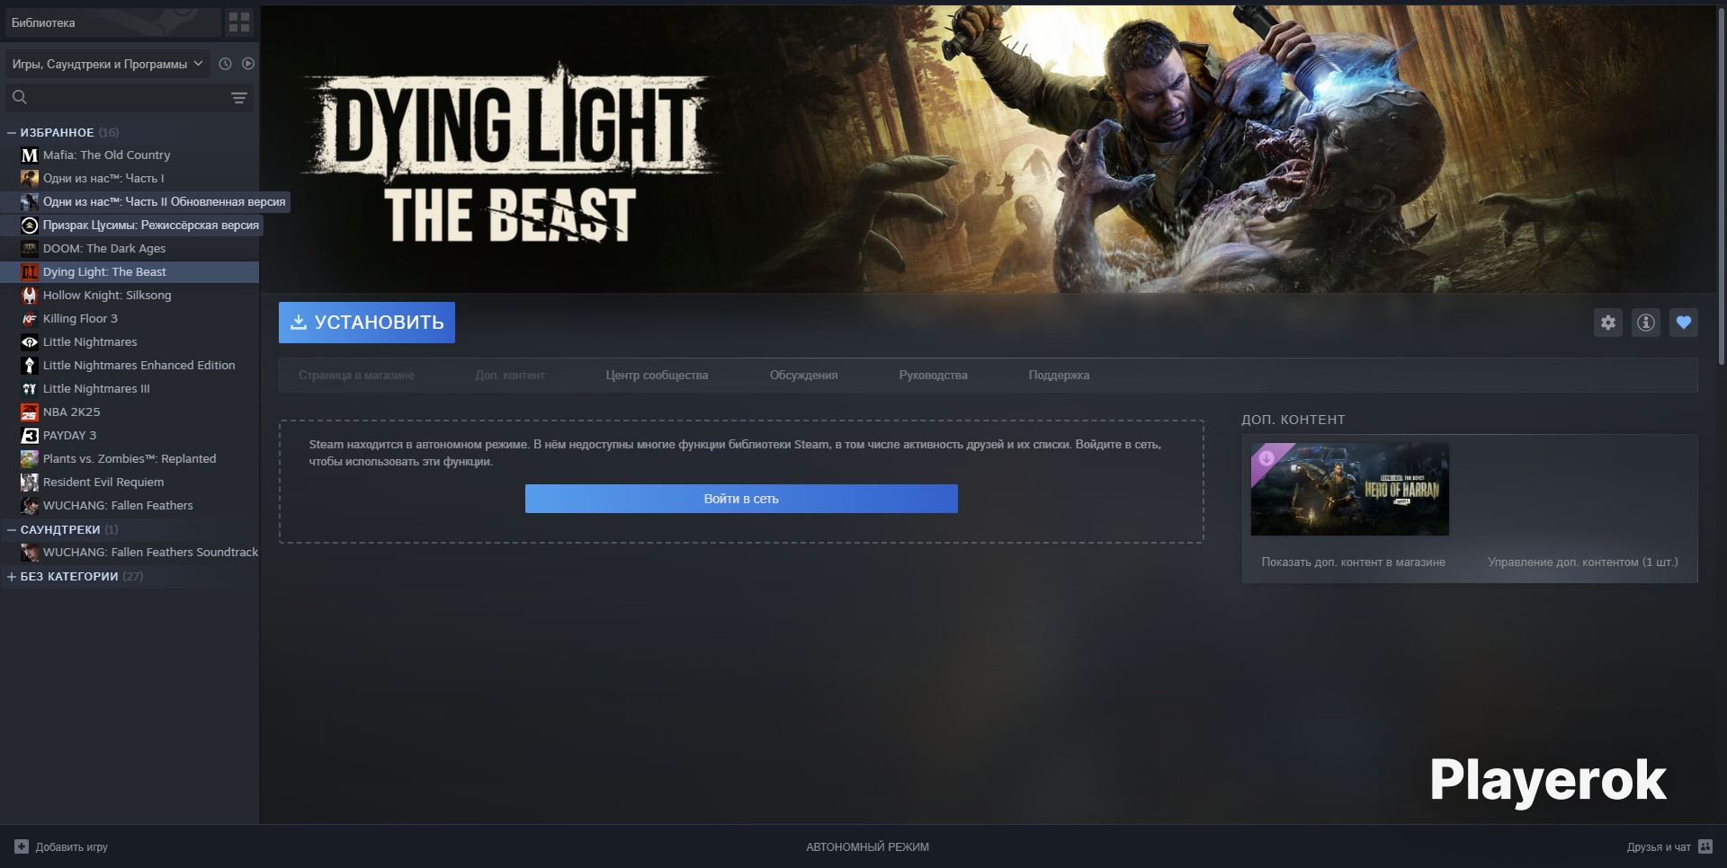Image resolution: width=1727 pixels, height=868 pixels.
Task: Click the Add game plus icon
Action: pyautogui.click(x=22, y=846)
